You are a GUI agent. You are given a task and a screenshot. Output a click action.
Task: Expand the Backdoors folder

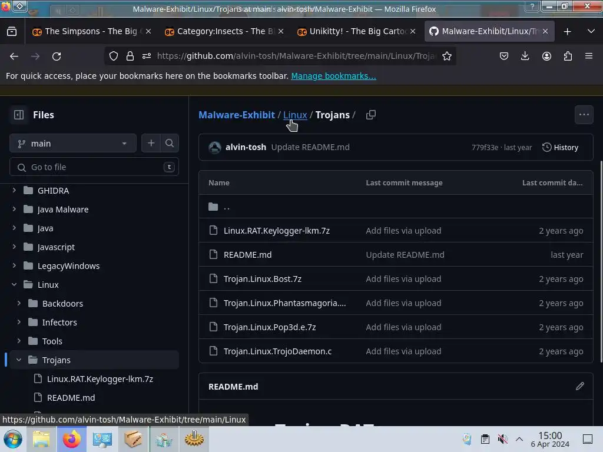point(19,303)
